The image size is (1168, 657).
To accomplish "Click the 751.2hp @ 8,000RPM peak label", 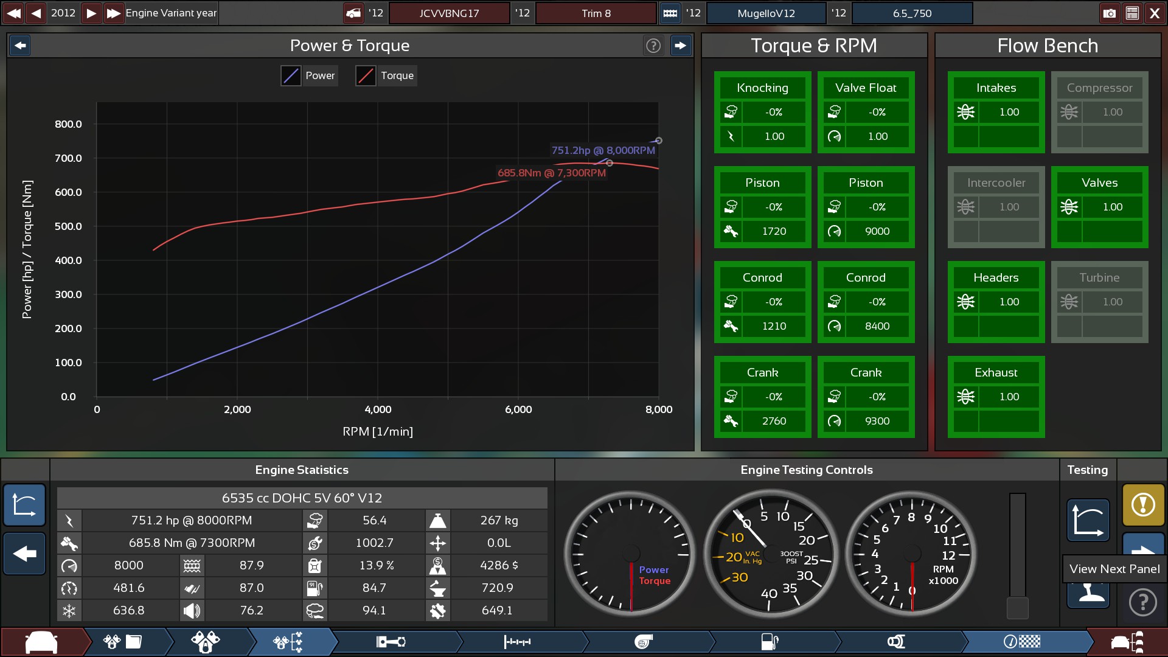I will 603,150.
